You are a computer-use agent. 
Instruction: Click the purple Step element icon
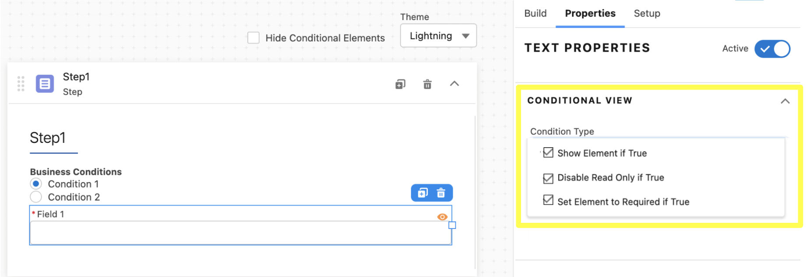click(45, 84)
